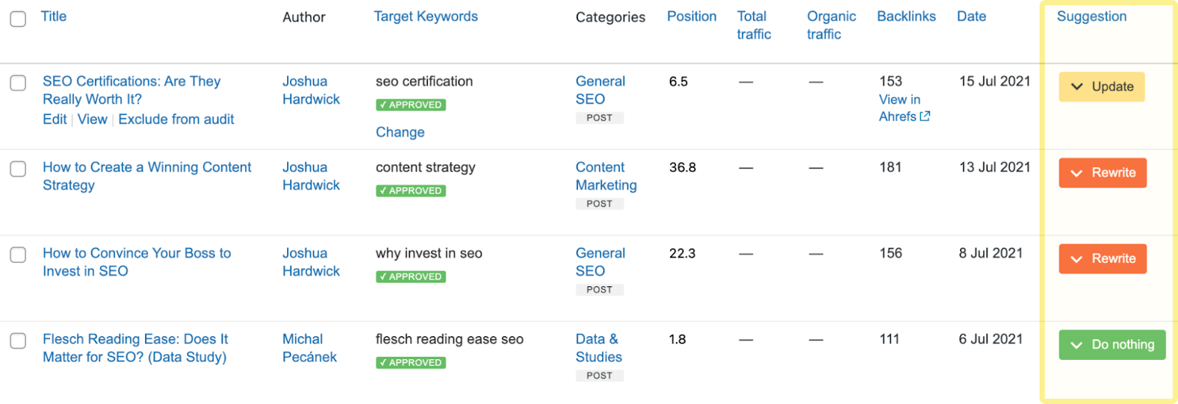Sort posts by Date column

tap(971, 16)
